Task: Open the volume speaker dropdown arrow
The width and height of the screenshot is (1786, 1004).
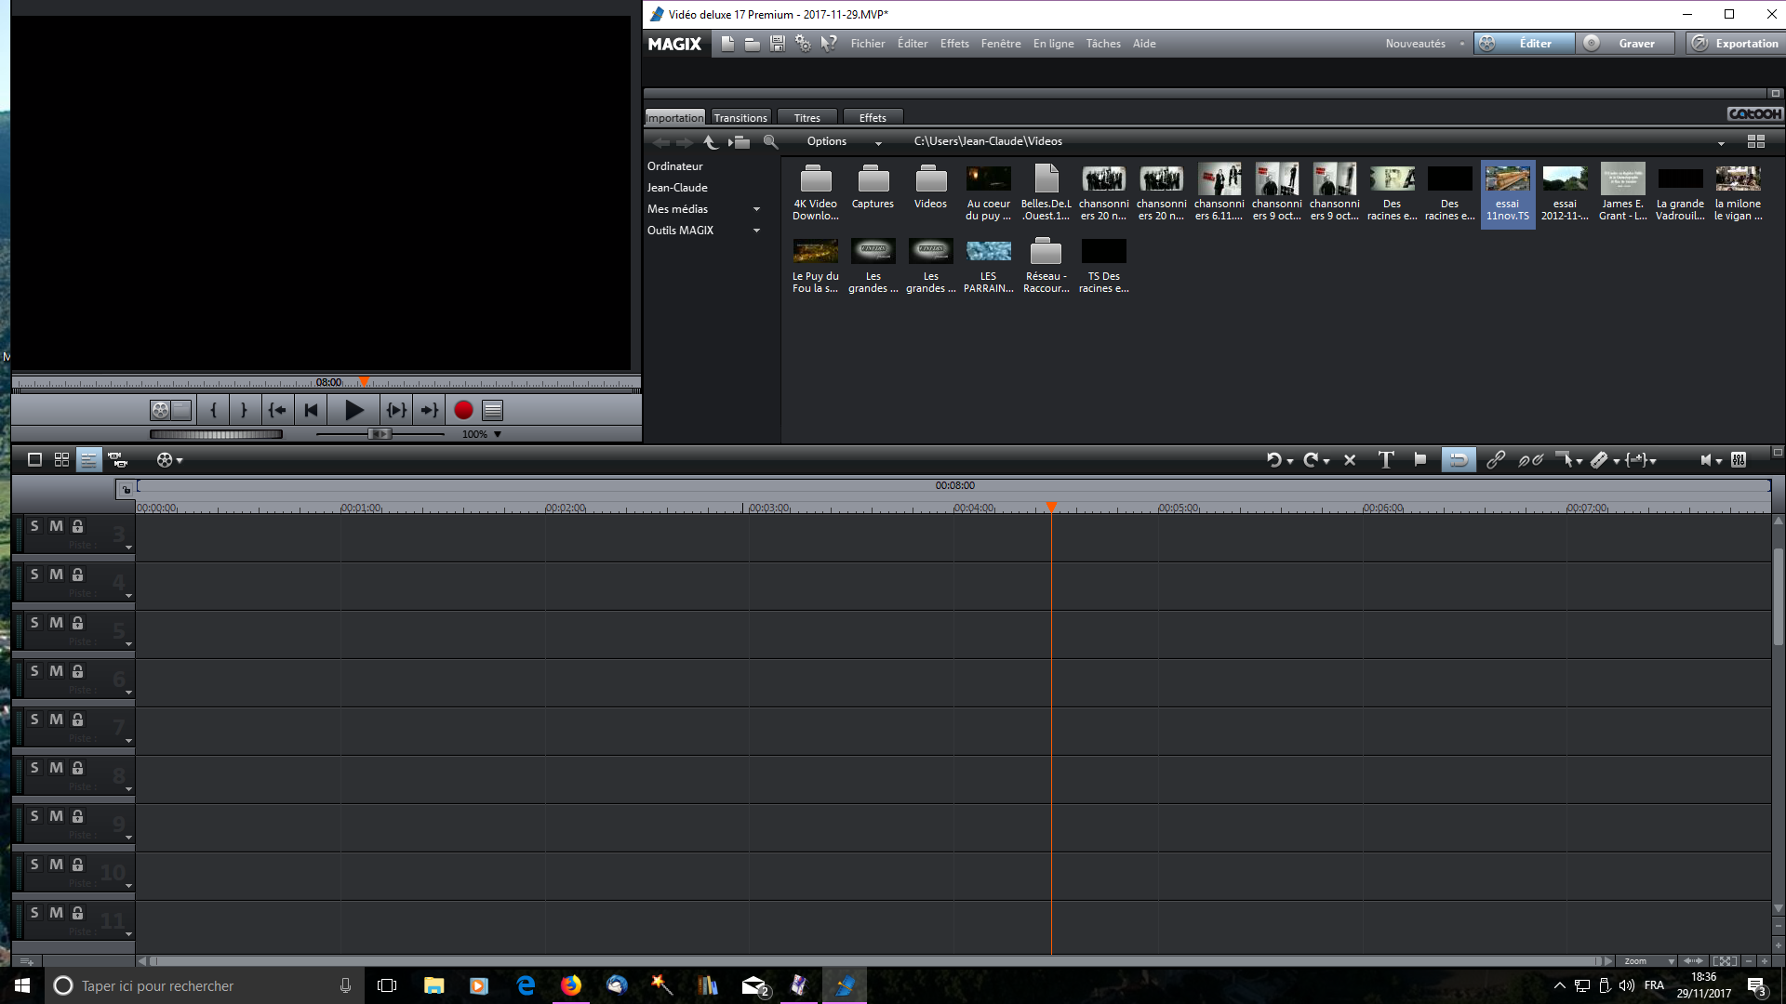Action: [x=1718, y=461]
